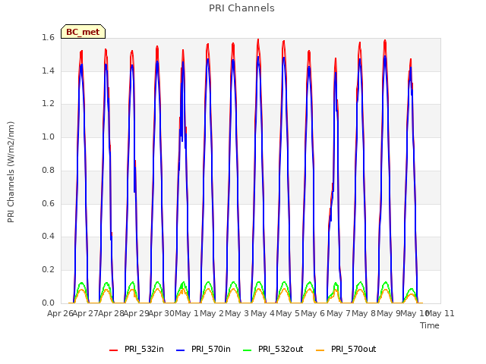486x364 pixels.
Task: Click the Apr 30 x-axis tick label
Action: point(161,313)
